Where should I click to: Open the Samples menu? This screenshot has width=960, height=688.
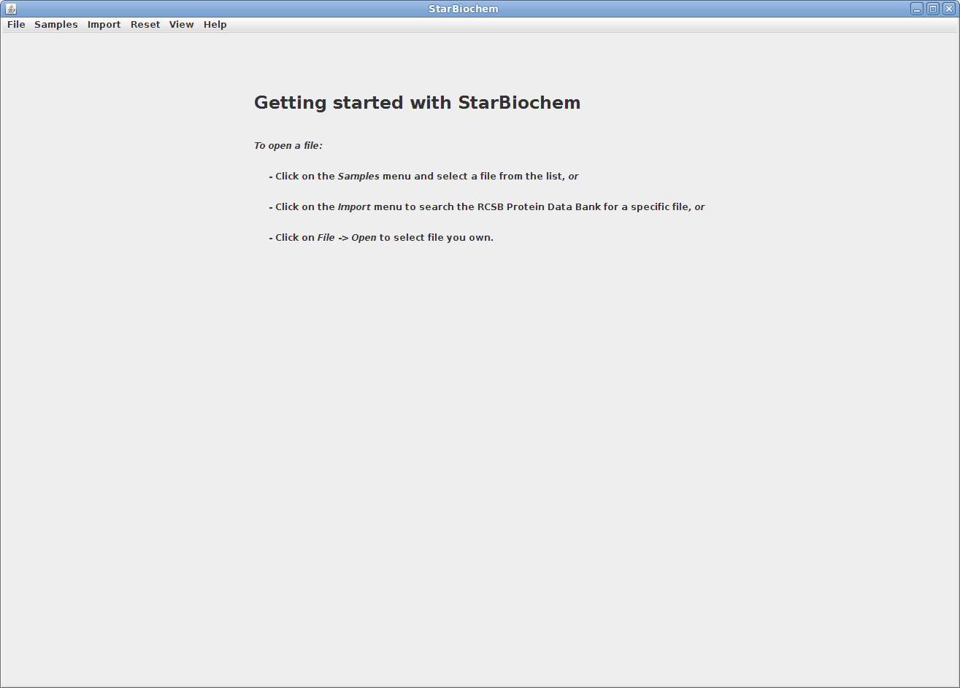(x=56, y=25)
